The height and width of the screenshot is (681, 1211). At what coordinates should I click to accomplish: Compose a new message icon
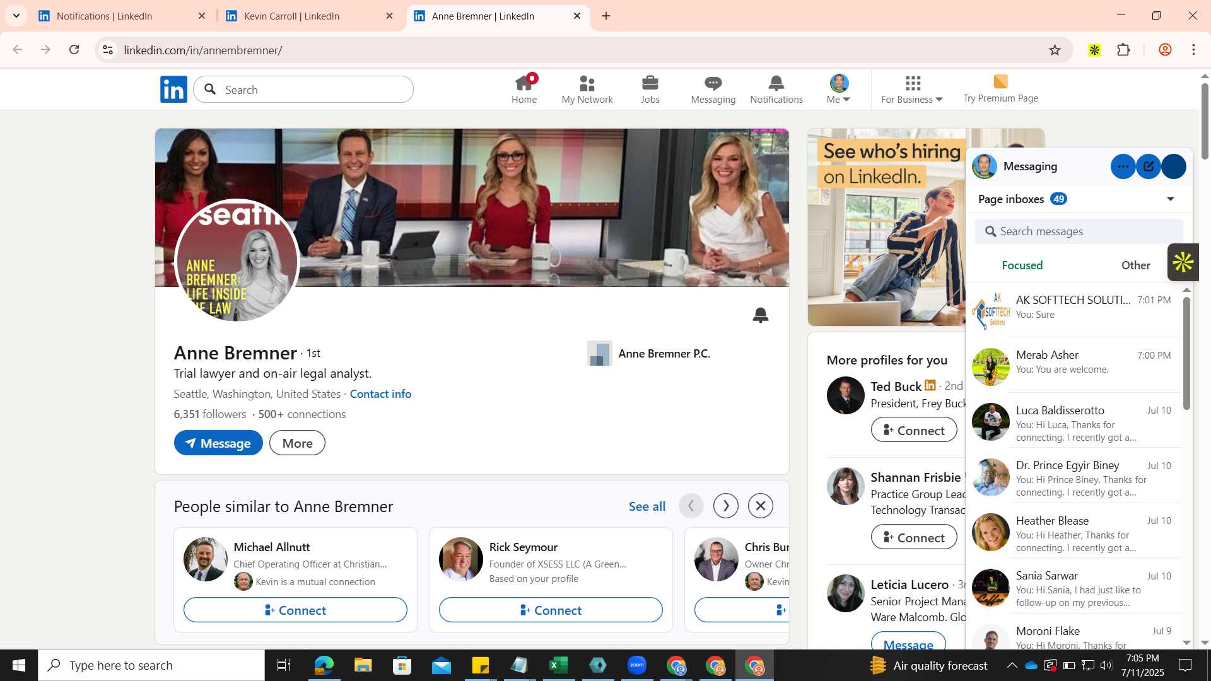(x=1149, y=166)
